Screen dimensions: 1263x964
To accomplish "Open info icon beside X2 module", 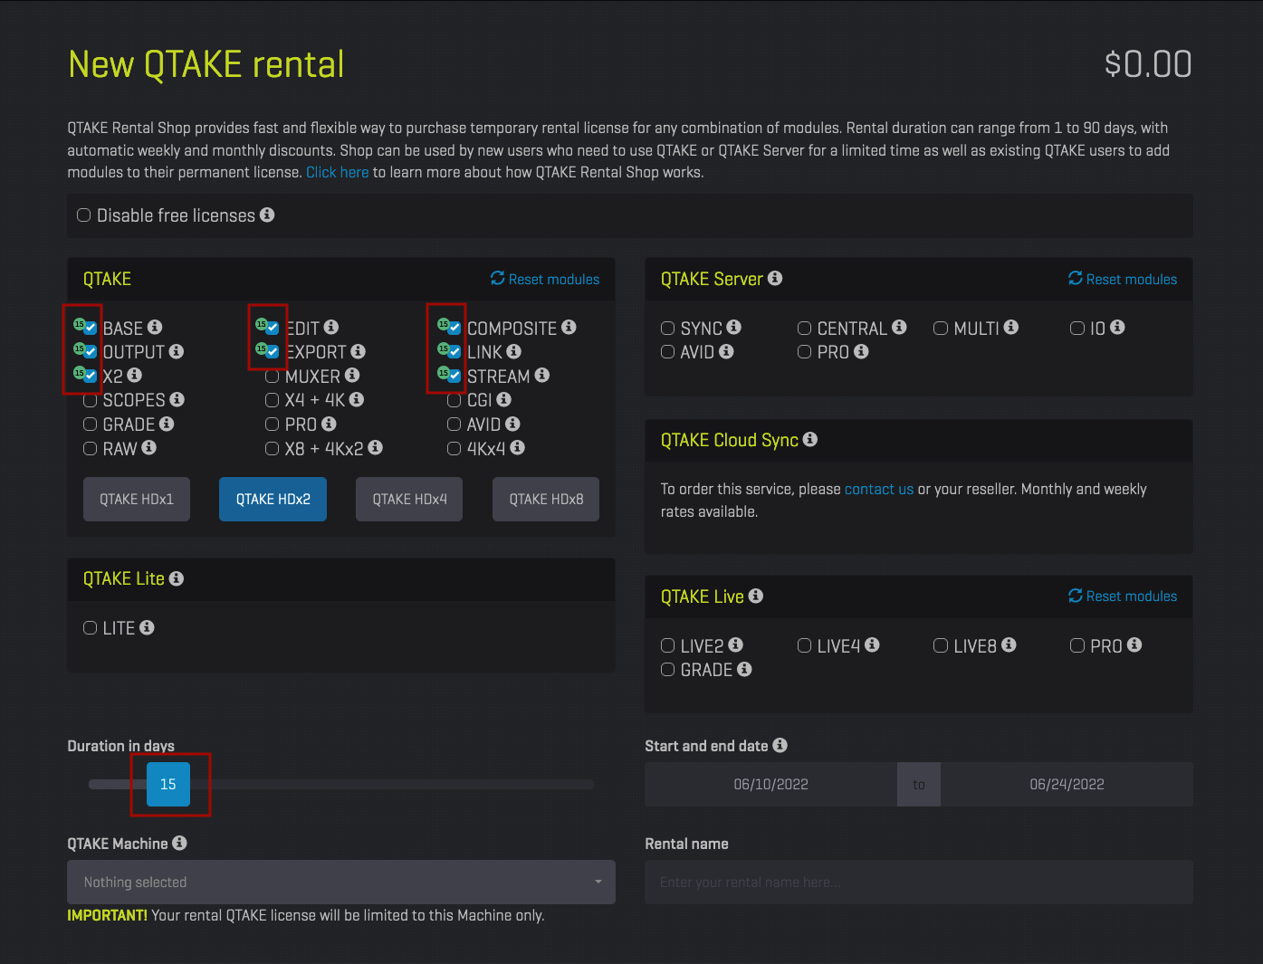I will point(135,375).
